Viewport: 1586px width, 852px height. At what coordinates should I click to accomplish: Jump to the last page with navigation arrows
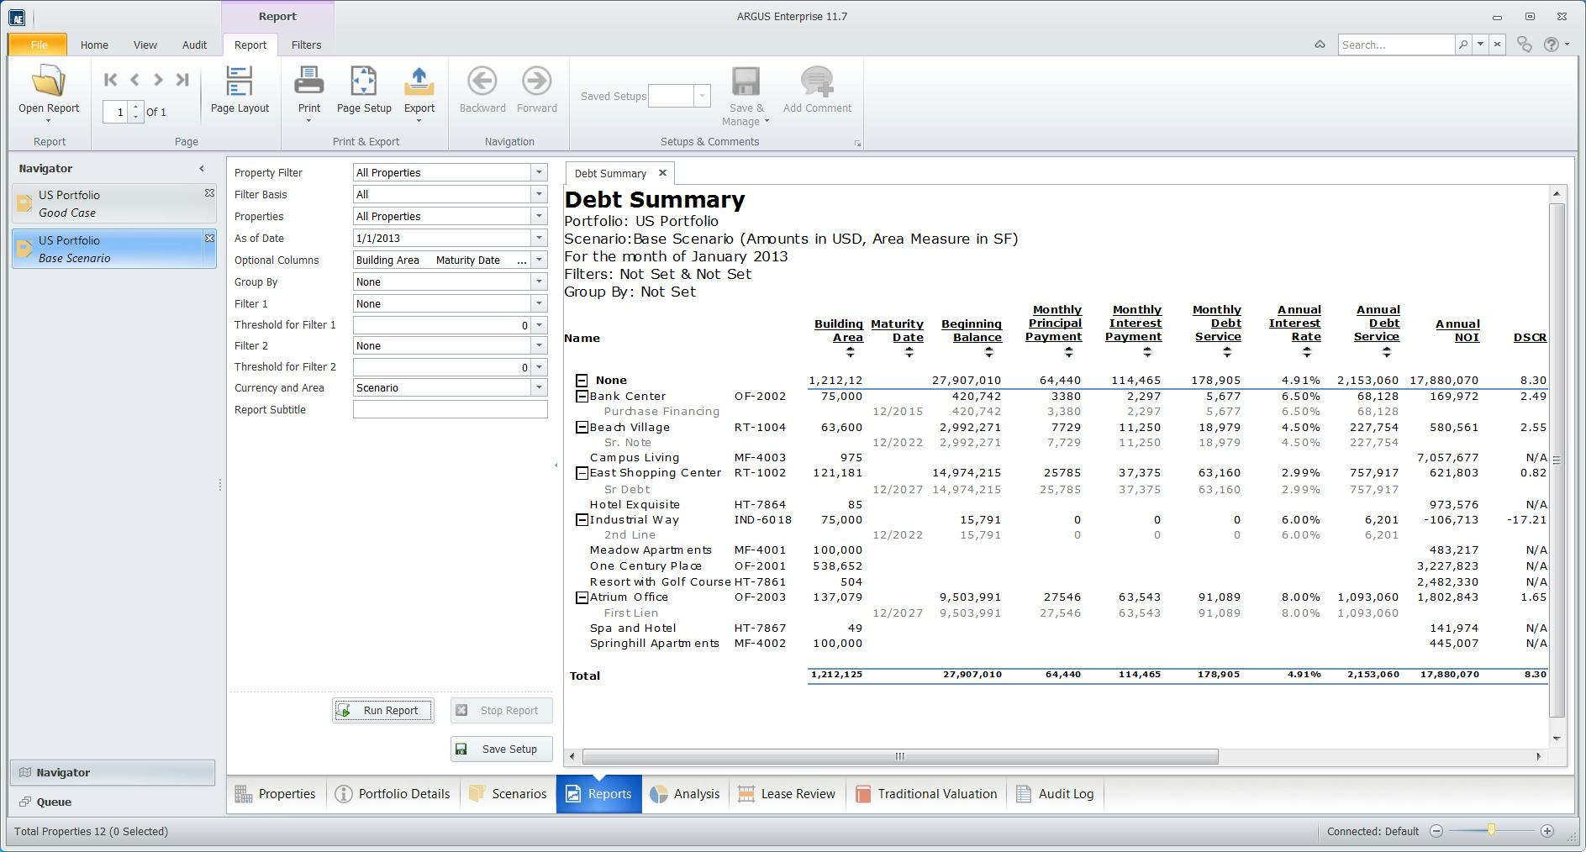click(x=182, y=80)
